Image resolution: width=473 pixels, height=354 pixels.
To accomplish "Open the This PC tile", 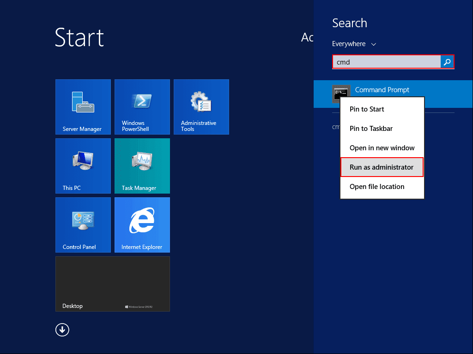I will tap(83, 166).
